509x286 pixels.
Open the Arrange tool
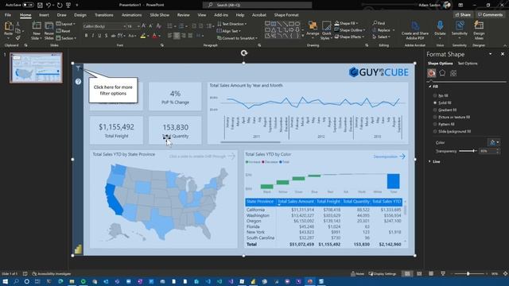click(x=313, y=29)
